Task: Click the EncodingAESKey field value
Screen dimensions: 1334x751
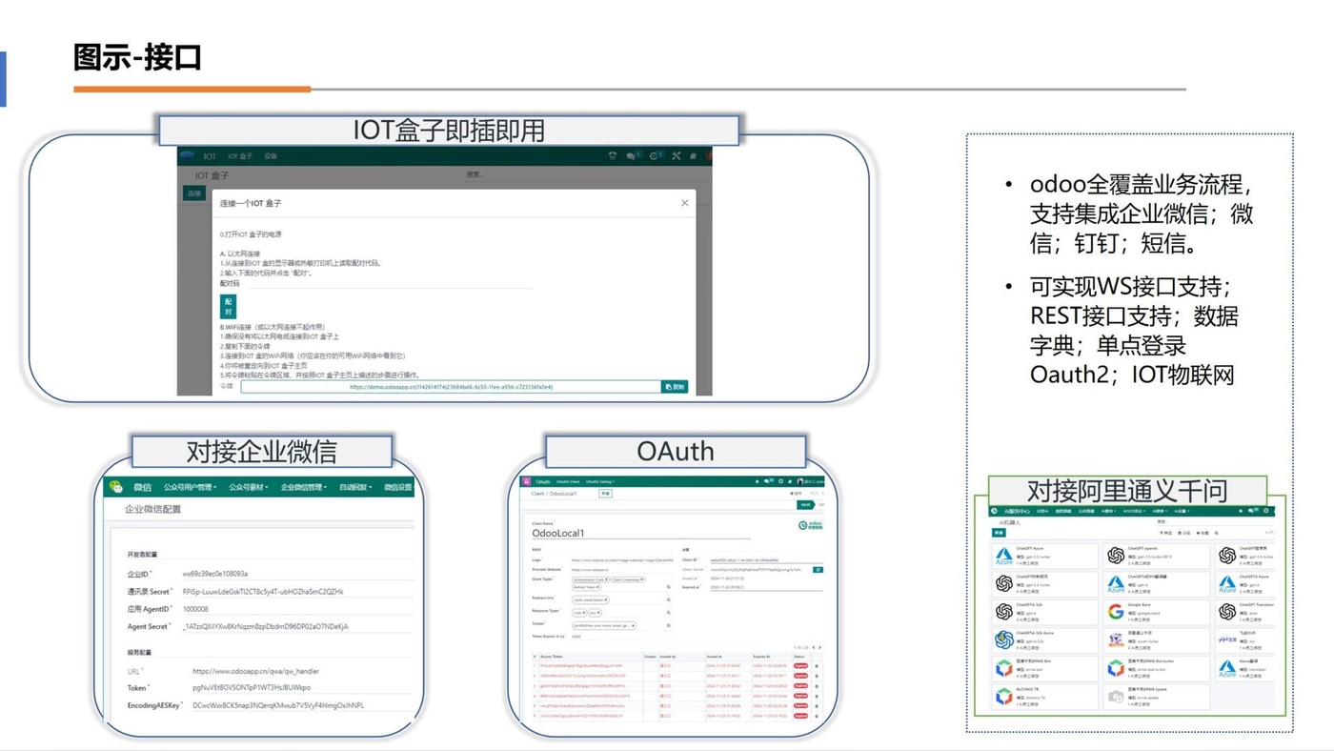Action: [278, 705]
